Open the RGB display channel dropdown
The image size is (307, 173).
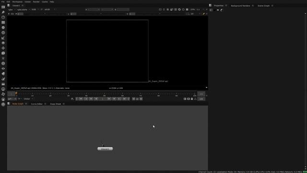point(35,10)
